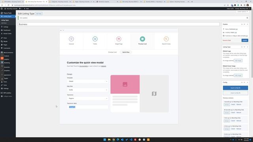Open Settings in the sidebar
The height and width of the screenshot is (142, 253).
6,88
